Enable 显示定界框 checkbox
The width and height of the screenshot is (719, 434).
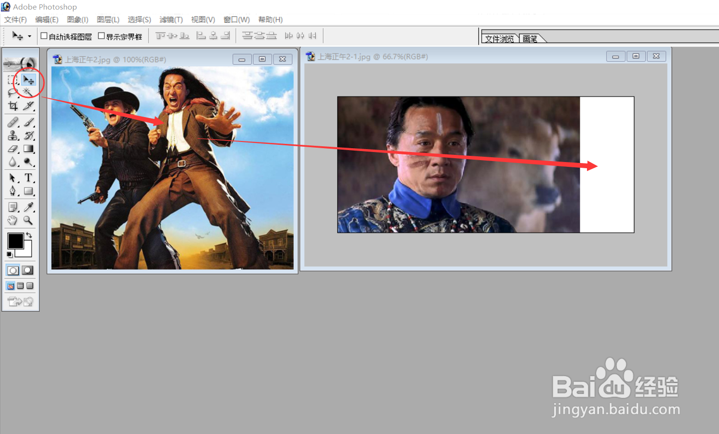coord(101,36)
